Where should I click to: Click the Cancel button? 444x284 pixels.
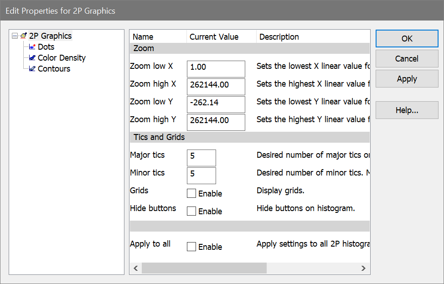coord(407,59)
